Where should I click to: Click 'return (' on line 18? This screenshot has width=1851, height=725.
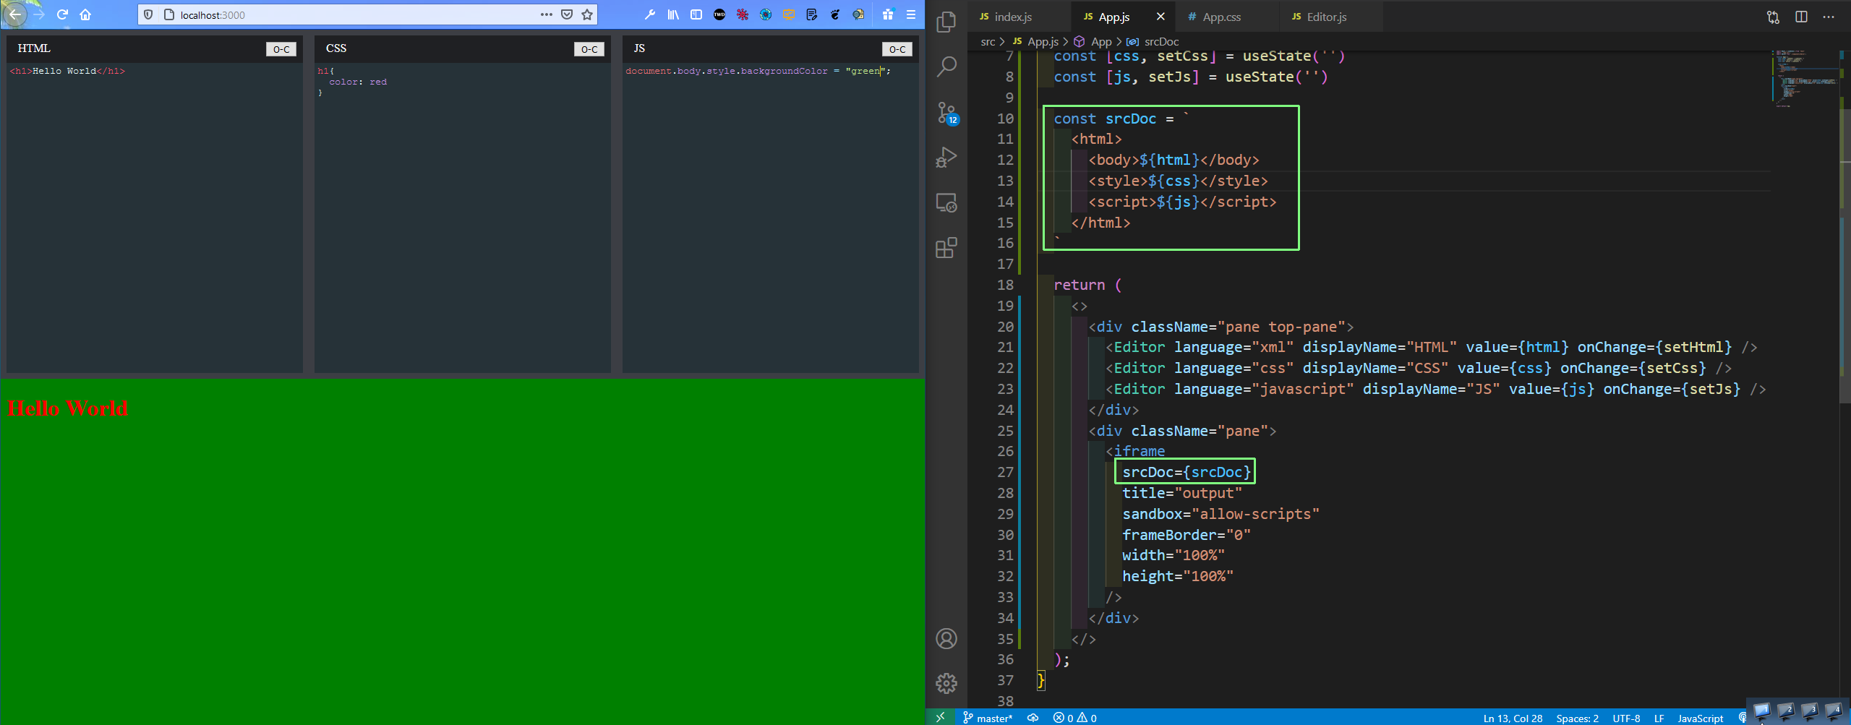point(1087,285)
